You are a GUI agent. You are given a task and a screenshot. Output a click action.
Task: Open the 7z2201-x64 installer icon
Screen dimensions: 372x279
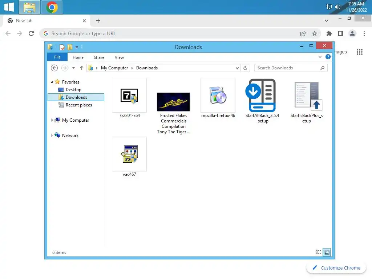(129, 95)
